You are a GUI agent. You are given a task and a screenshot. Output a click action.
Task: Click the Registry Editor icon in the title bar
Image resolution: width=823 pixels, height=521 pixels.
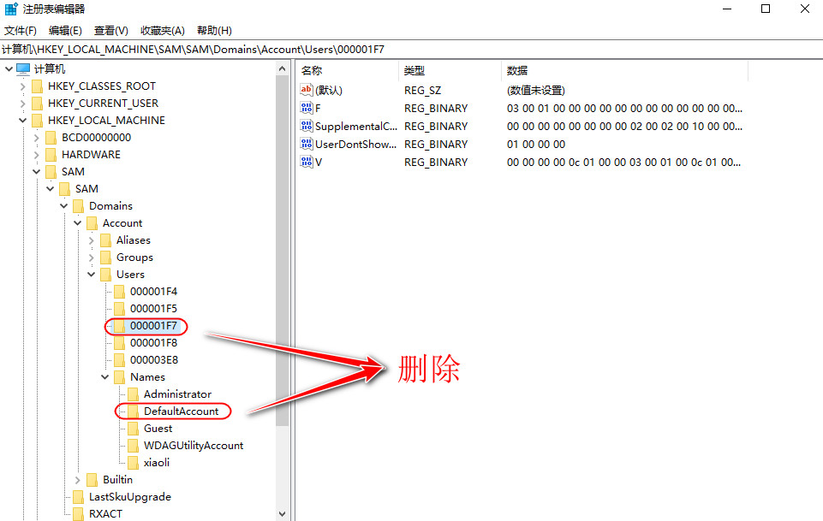tap(9, 9)
